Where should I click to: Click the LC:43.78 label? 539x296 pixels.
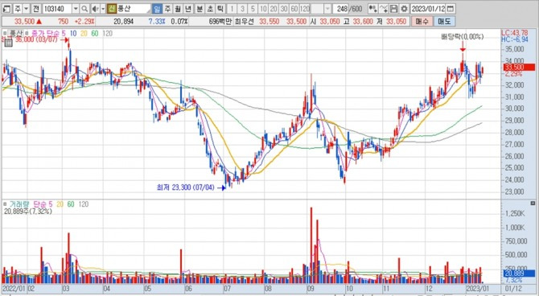coord(514,33)
